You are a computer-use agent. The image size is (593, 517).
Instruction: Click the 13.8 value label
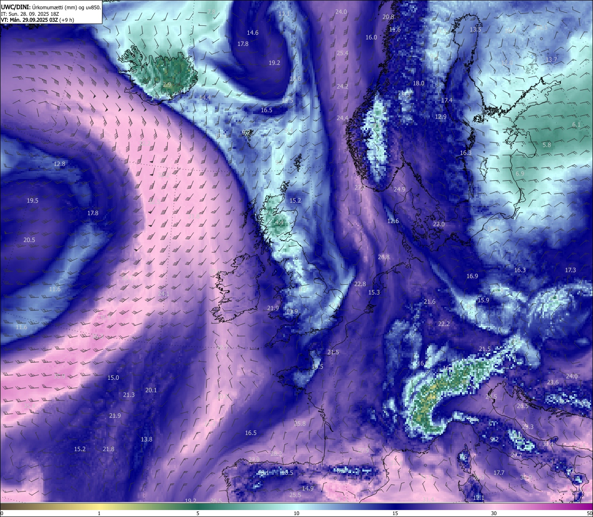[146, 439]
